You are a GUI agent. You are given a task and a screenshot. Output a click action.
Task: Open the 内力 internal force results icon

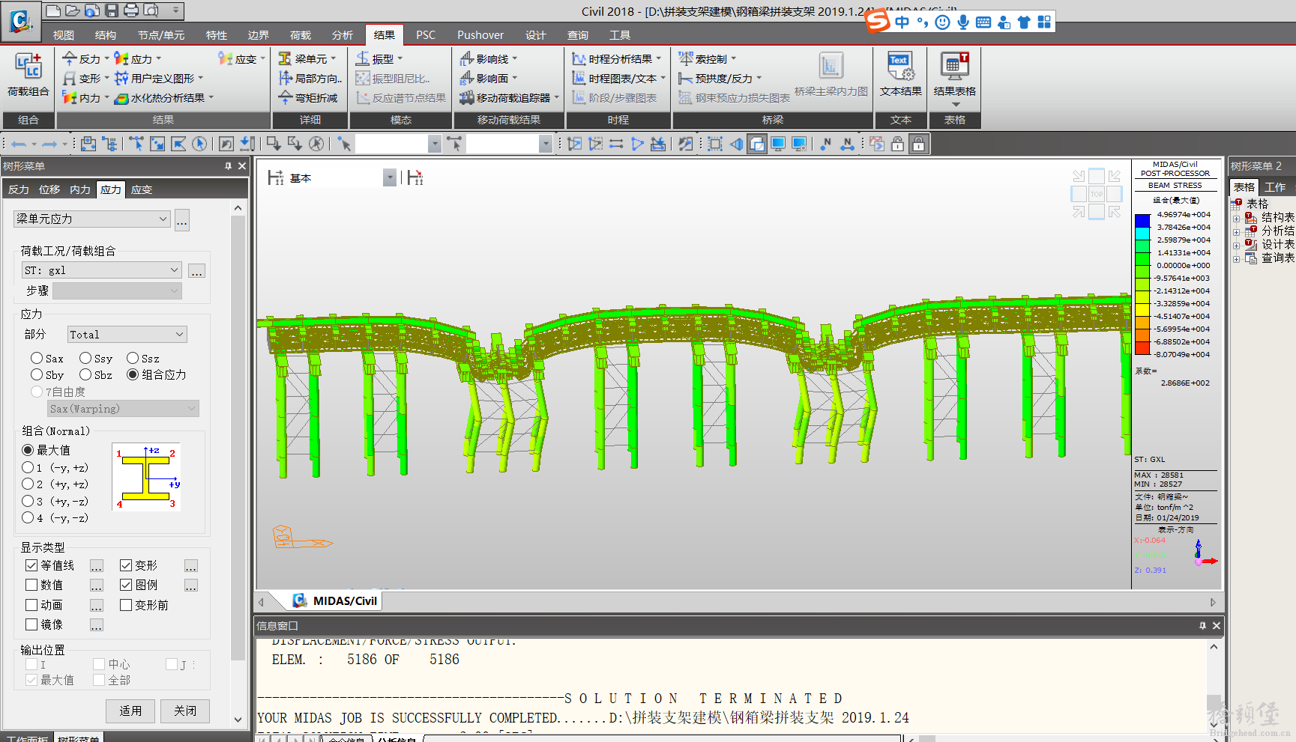70,97
